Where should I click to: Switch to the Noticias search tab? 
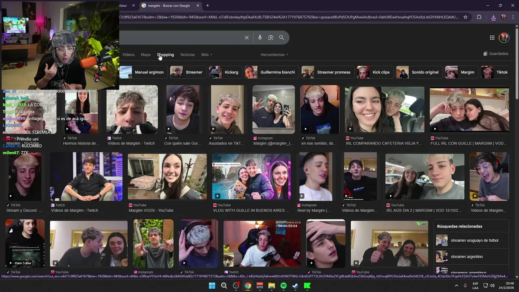[x=187, y=55]
